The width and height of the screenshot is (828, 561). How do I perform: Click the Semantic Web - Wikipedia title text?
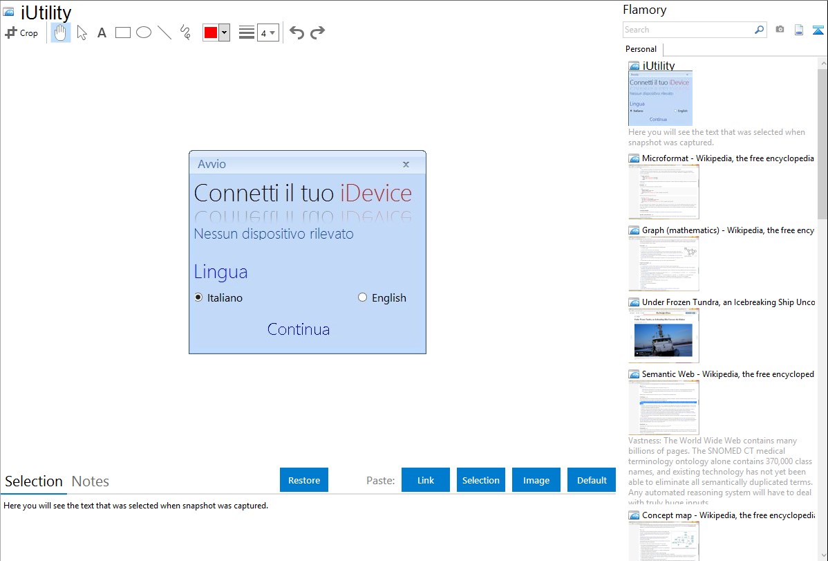[x=728, y=374]
